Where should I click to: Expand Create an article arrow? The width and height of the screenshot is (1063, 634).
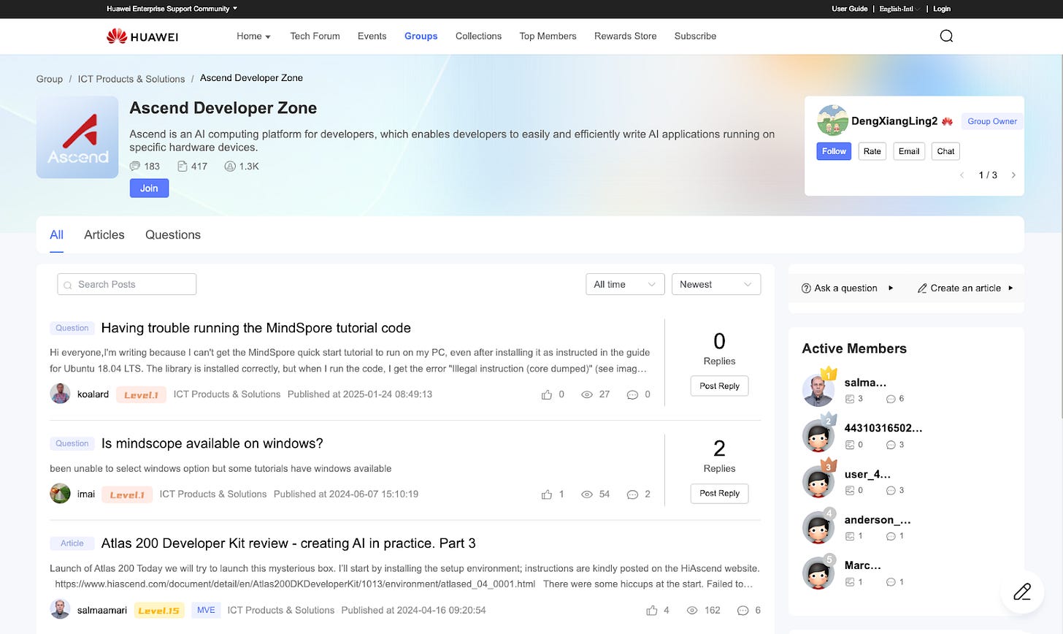[1010, 288]
